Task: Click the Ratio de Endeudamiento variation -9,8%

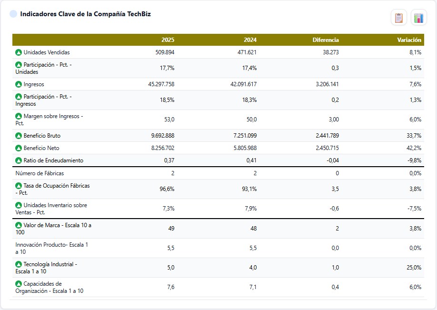Action: 414,160
